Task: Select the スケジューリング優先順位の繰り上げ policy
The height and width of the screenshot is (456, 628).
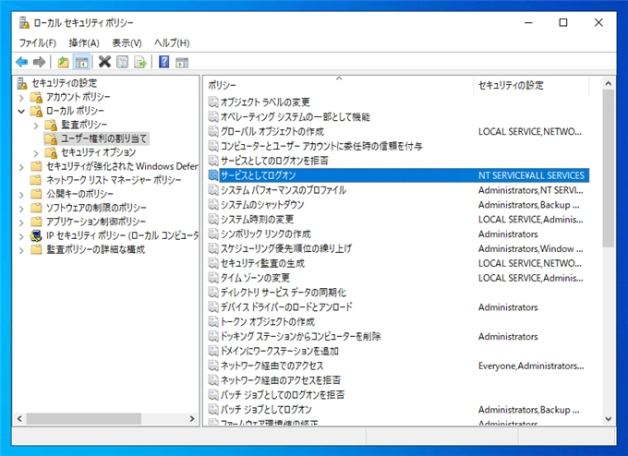Action: click(286, 248)
